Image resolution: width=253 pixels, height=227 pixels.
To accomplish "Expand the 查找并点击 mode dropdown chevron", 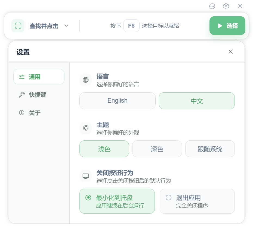I will click(66, 26).
